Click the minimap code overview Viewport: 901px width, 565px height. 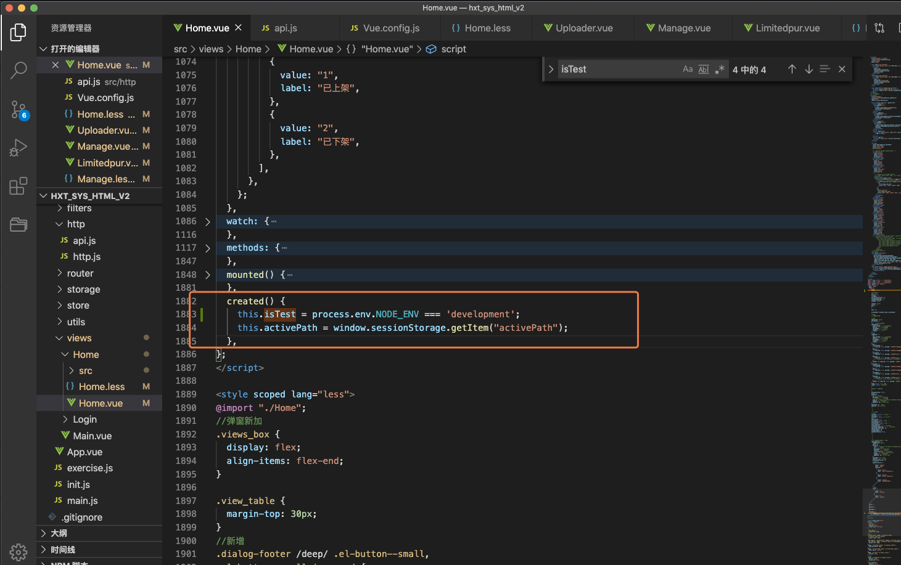882,308
